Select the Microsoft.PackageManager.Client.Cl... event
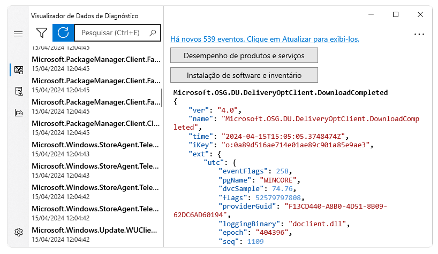This screenshot has width=438, height=254. (95, 128)
